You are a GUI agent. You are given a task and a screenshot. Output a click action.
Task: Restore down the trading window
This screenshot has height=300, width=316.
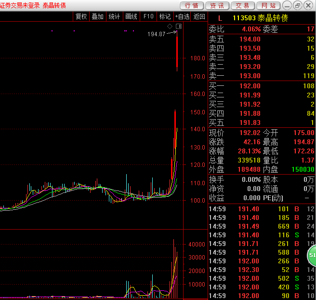click(x=298, y=5)
